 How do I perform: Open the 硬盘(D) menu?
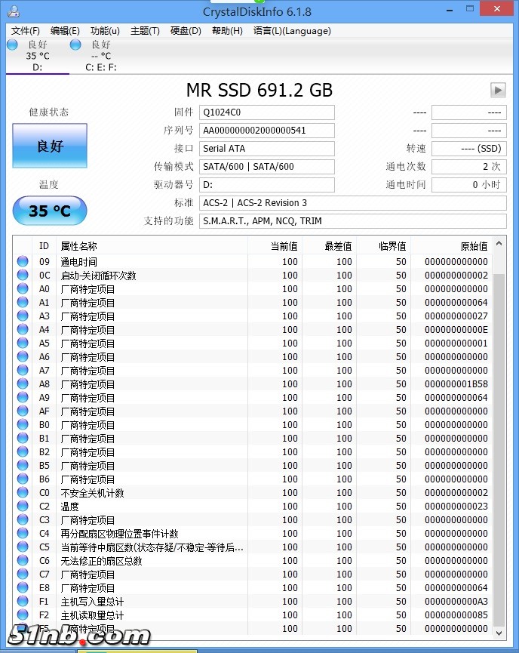[x=186, y=31]
